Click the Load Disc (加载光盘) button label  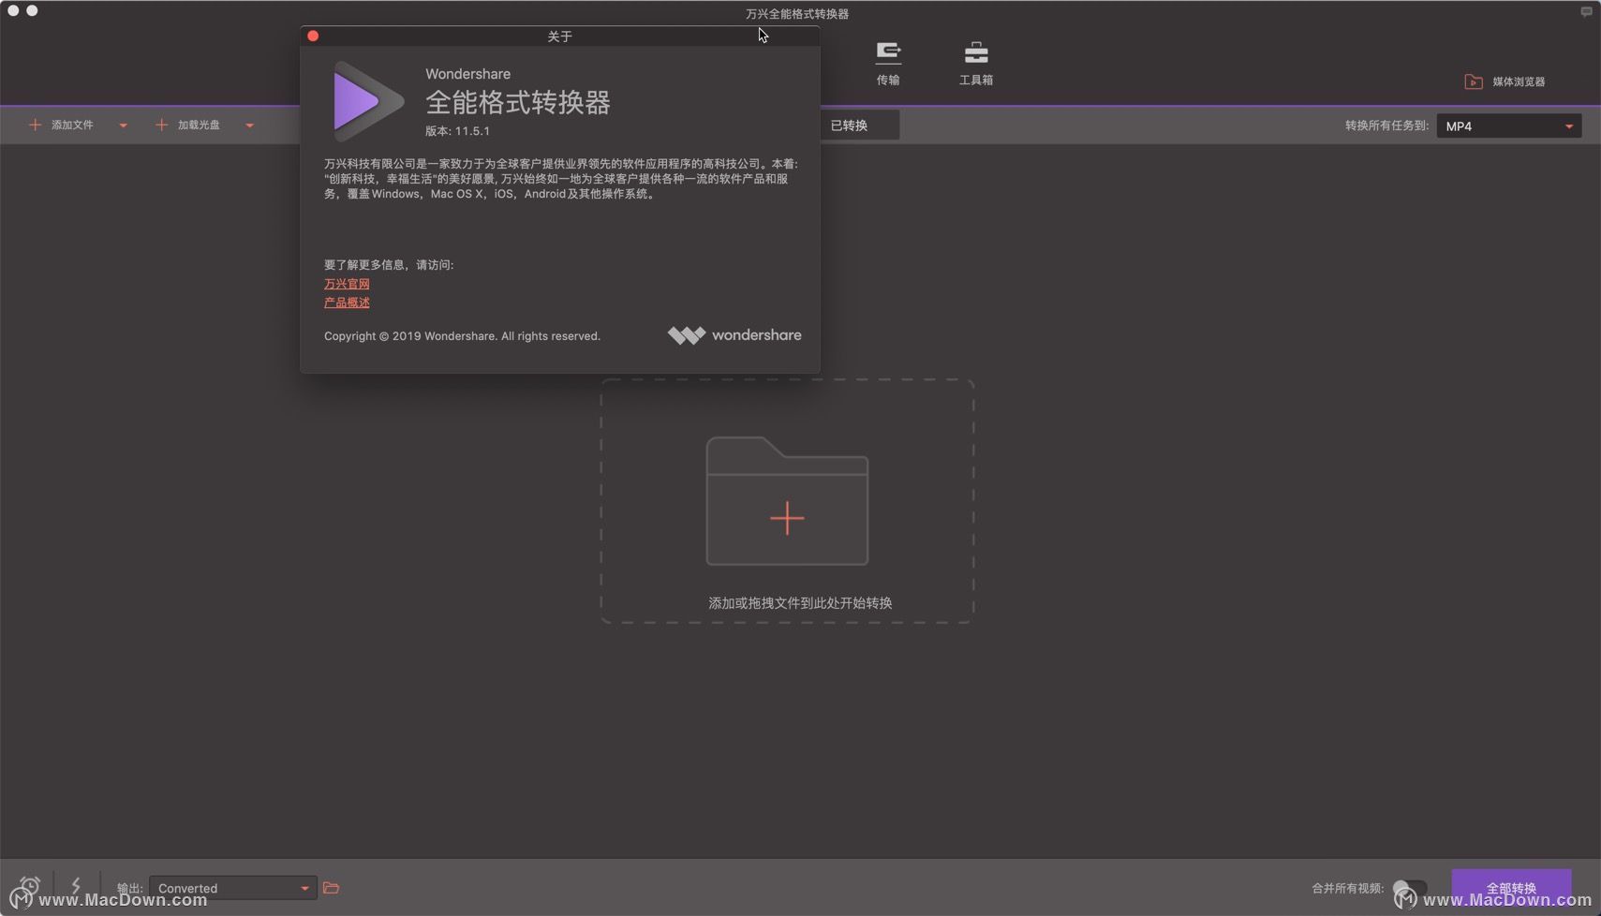[199, 125]
